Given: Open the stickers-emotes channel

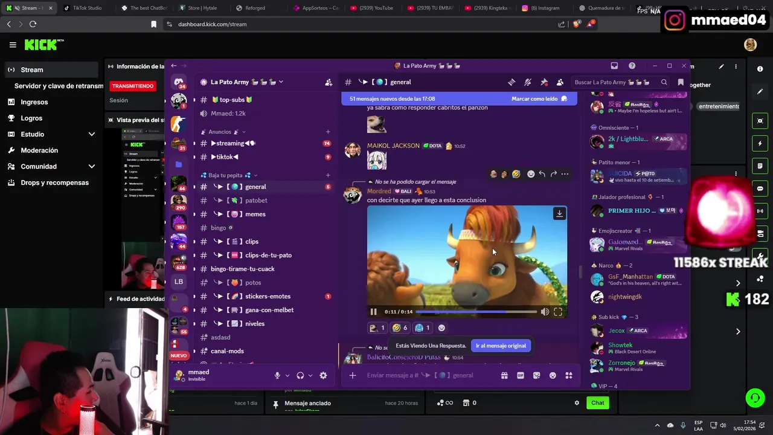Looking at the screenshot, I should [265, 296].
